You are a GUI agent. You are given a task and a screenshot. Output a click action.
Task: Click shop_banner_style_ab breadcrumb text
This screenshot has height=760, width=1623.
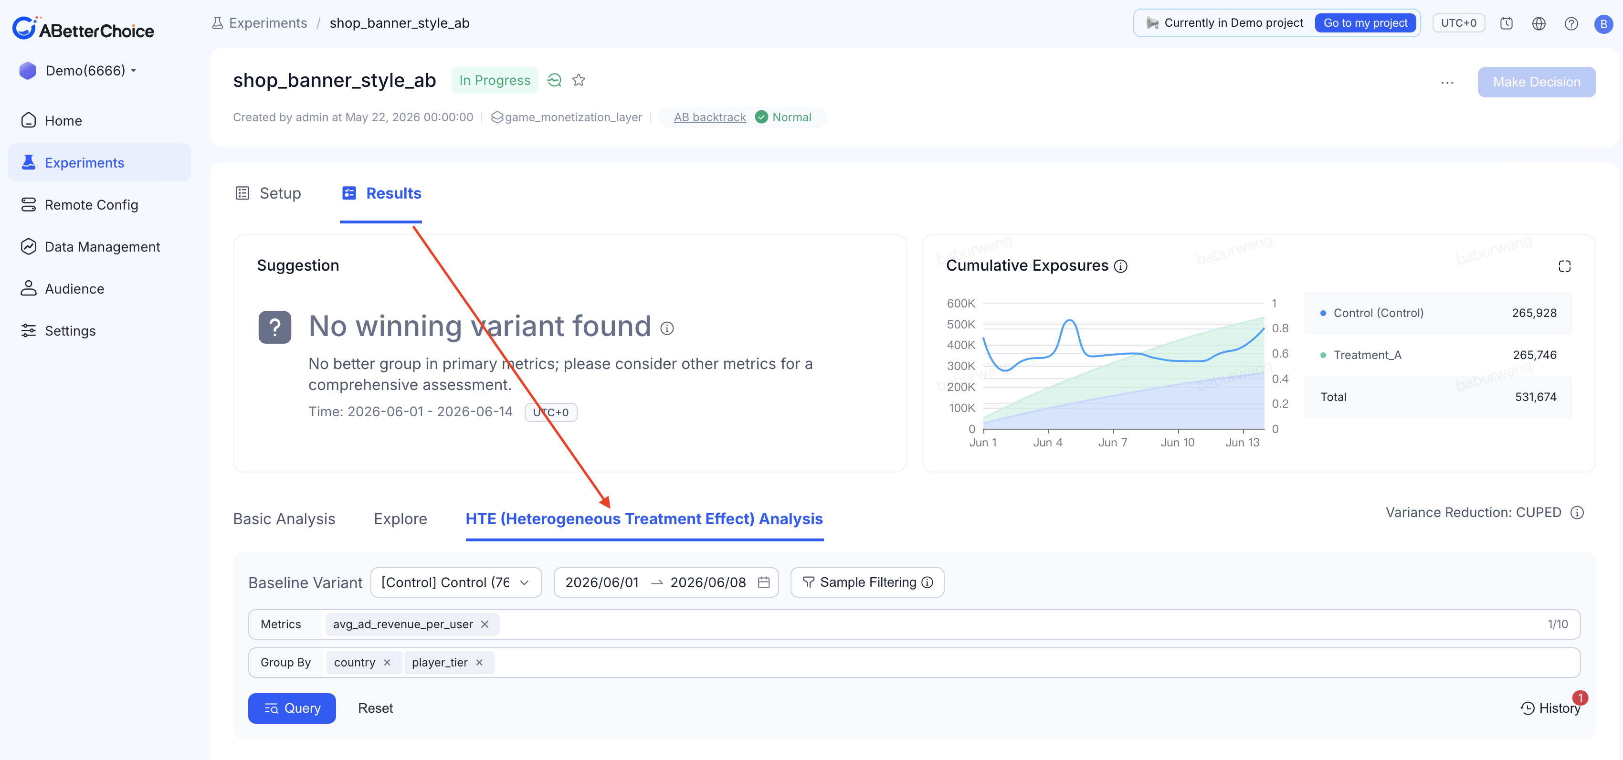[400, 23]
